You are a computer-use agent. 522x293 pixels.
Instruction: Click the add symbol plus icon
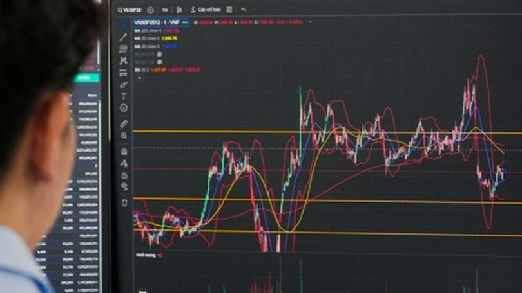pos(150,10)
